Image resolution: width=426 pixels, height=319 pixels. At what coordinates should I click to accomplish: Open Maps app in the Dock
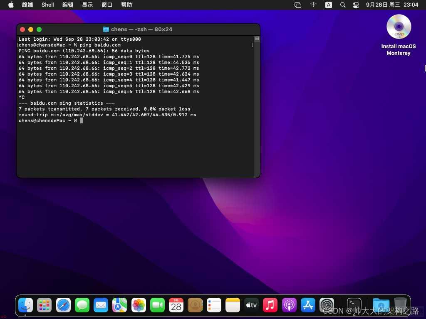tap(119, 305)
